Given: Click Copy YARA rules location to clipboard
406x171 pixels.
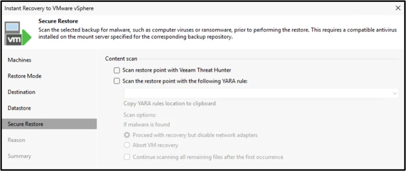Looking at the screenshot, I should click(169, 104).
